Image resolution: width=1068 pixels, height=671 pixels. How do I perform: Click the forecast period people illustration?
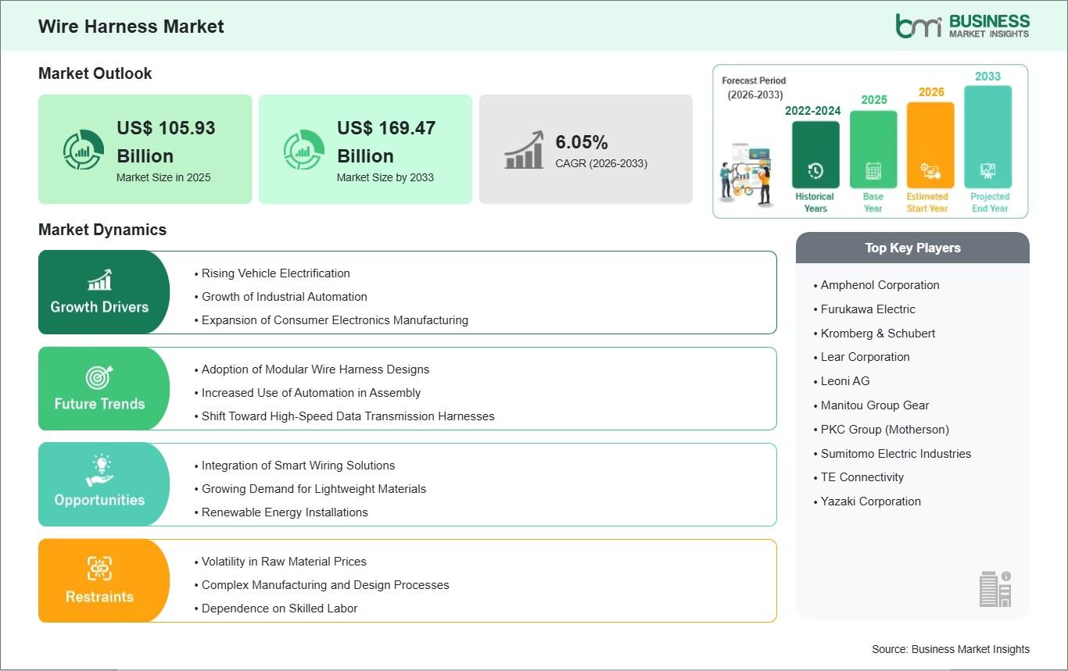747,176
